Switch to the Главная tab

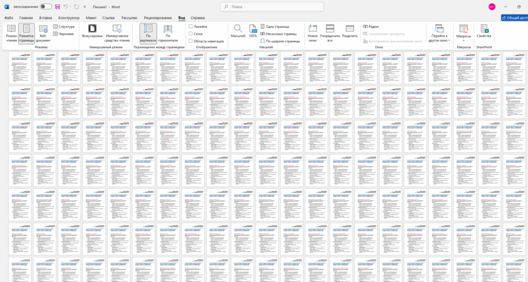(x=26, y=18)
